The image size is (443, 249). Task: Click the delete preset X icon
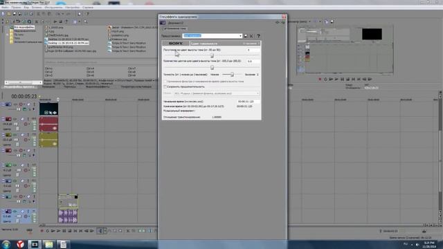tap(251, 36)
